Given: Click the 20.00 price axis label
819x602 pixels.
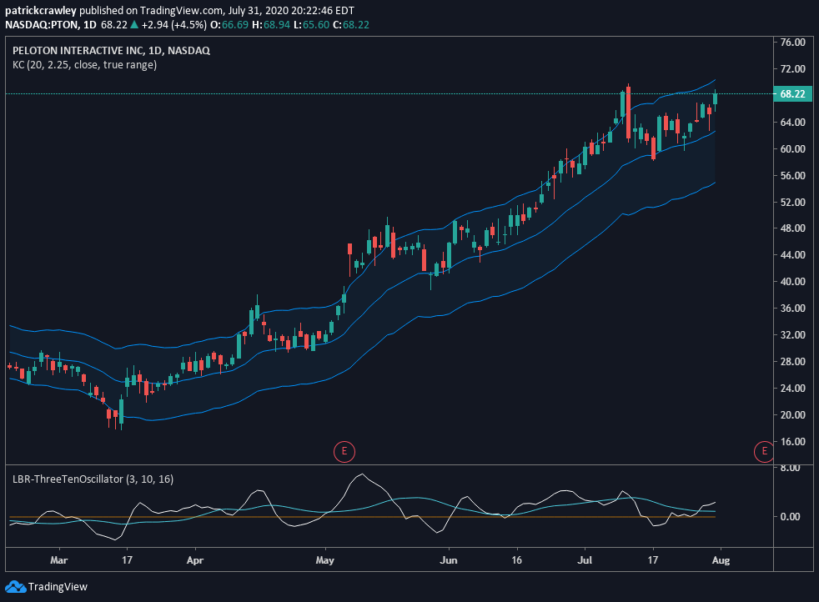Looking at the screenshot, I should pos(792,414).
